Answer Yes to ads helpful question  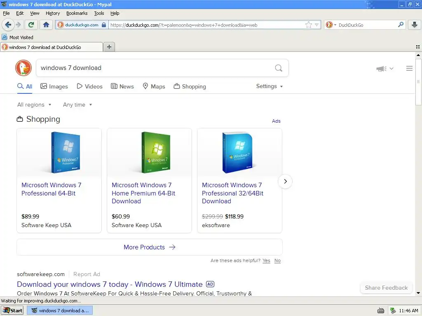pos(267,260)
